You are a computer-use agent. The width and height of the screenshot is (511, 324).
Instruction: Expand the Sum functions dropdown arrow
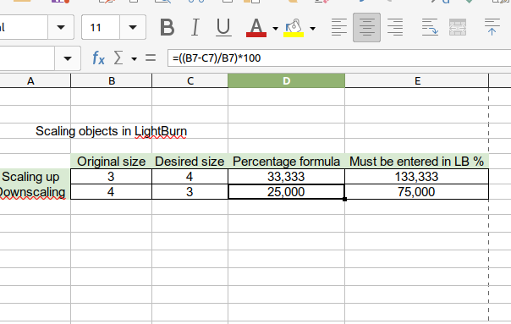click(x=135, y=59)
